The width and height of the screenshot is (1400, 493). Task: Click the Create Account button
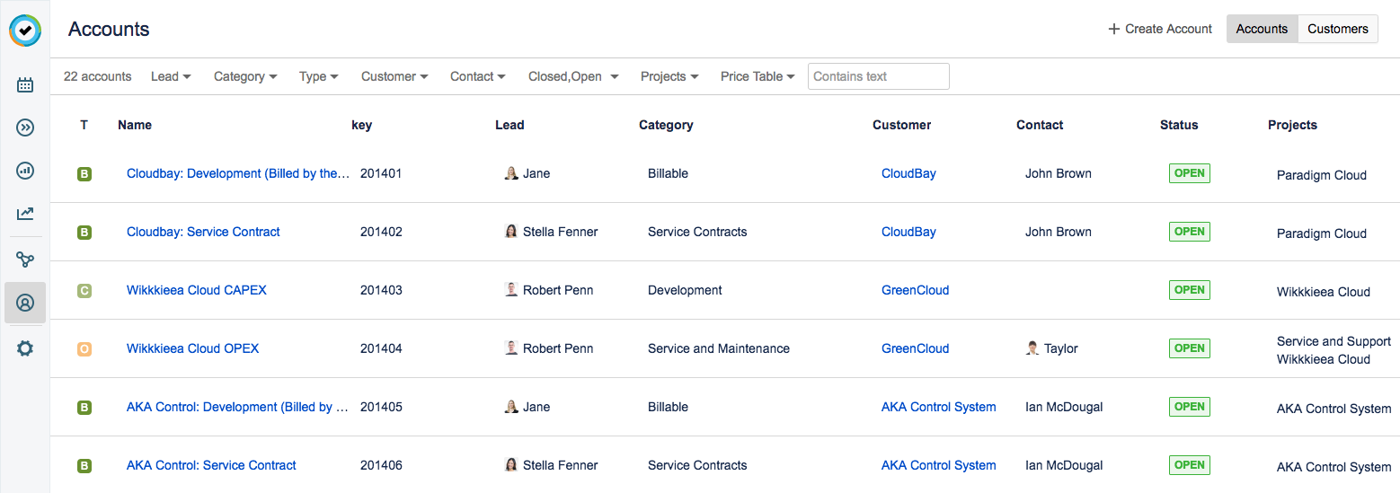coord(1160,29)
